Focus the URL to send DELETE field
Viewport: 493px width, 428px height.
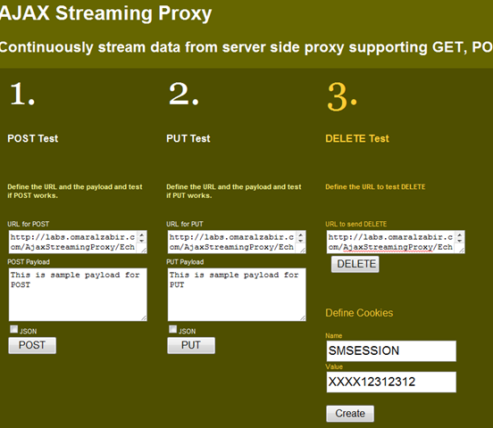[x=396, y=242]
